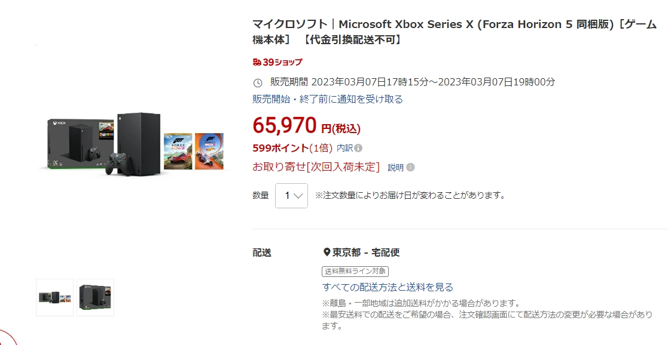This screenshot has width=671, height=345.
Task: Click the clock icon beside 販売期間
Action: pyautogui.click(x=258, y=82)
